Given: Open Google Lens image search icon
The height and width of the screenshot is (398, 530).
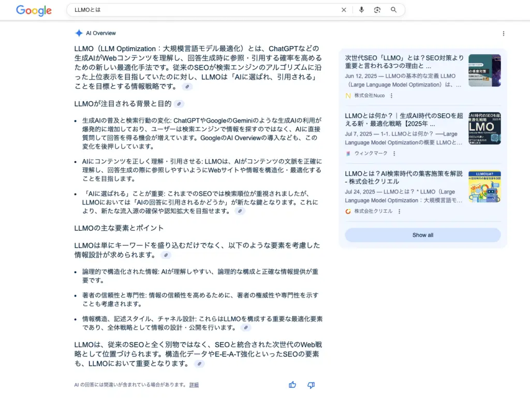Looking at the screenshot, I should [377, 10].
